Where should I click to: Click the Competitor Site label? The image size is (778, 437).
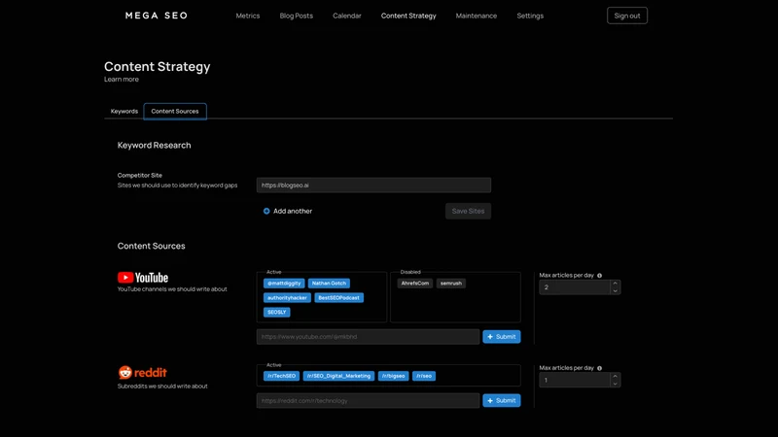point(139,175)
